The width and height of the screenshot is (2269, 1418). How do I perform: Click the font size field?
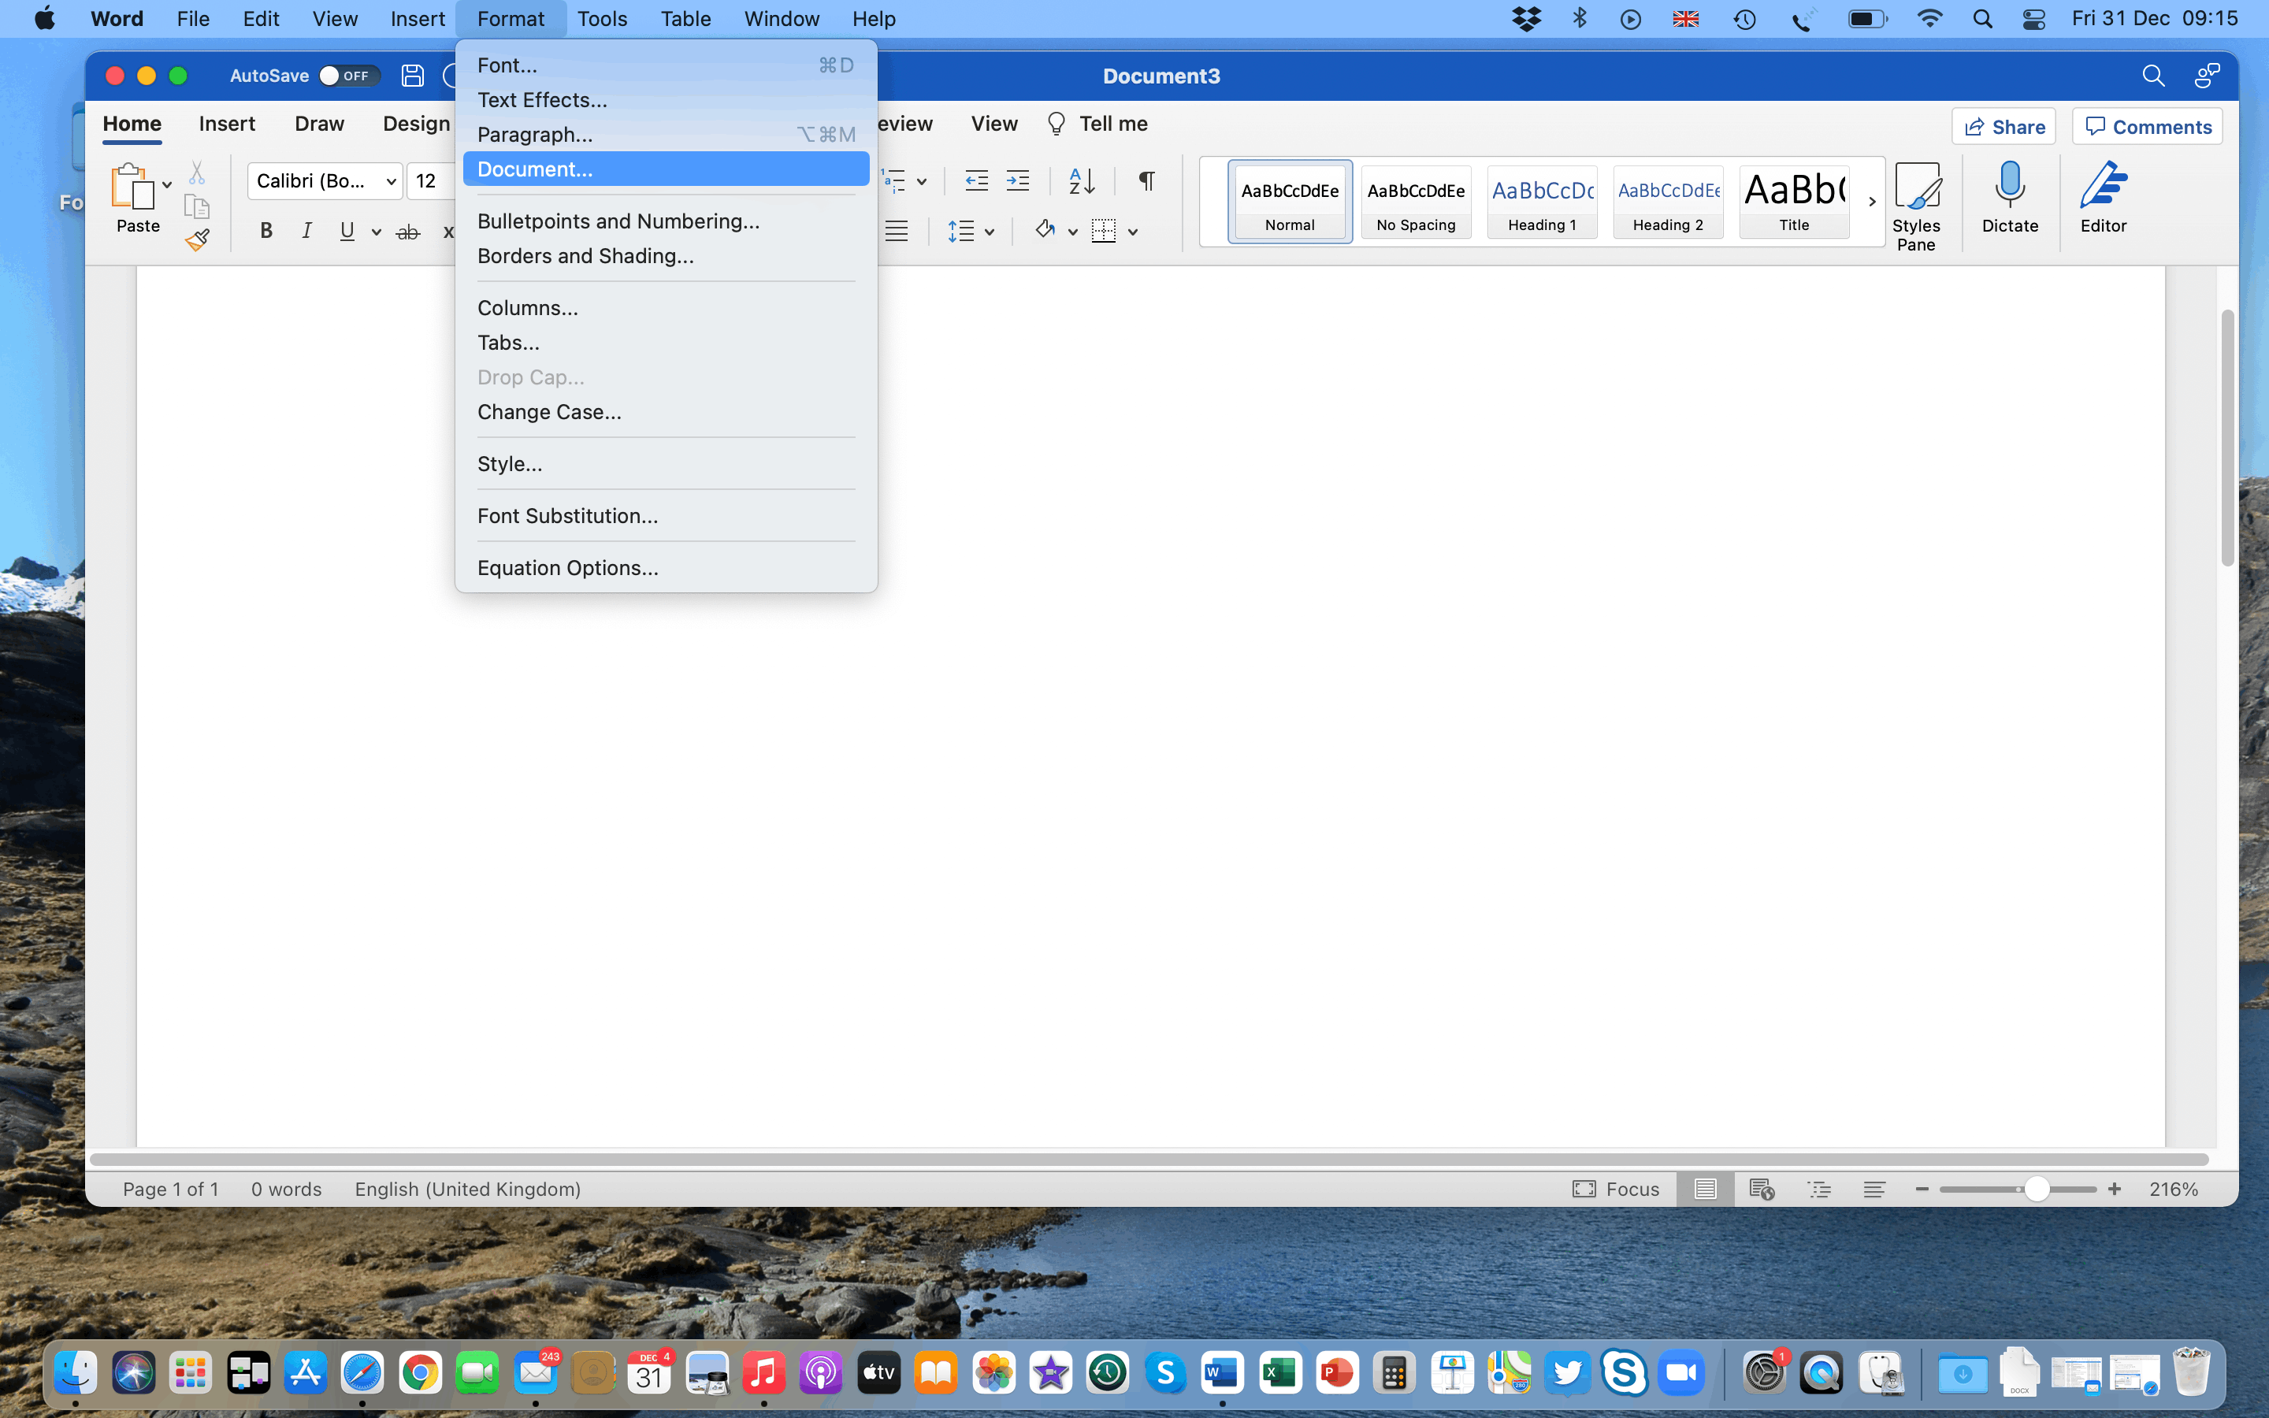click(431, 181)
